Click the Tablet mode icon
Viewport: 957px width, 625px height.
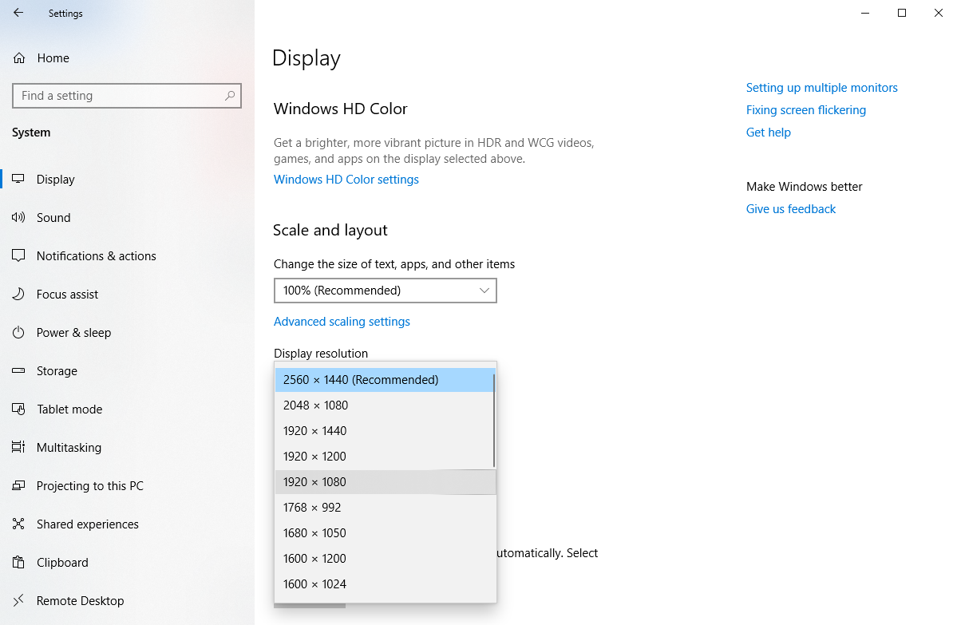coord(18,409)
